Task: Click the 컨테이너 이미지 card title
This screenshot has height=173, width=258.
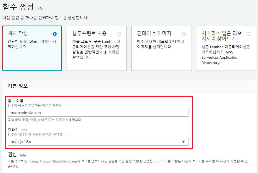Action: [x=154, y=33]
